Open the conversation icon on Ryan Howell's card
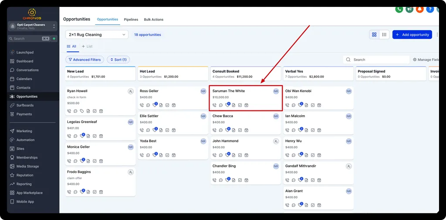446x220 pixels. tap(75, 111)
